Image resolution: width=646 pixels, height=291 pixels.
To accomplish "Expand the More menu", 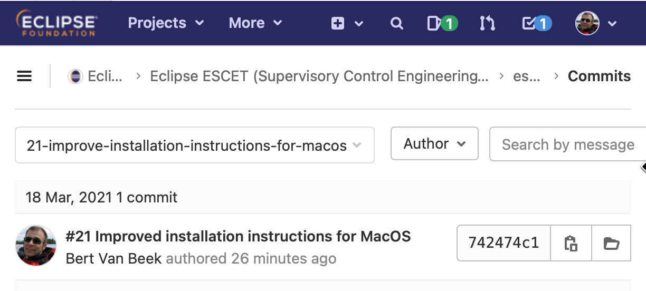I will click(255, 23).
